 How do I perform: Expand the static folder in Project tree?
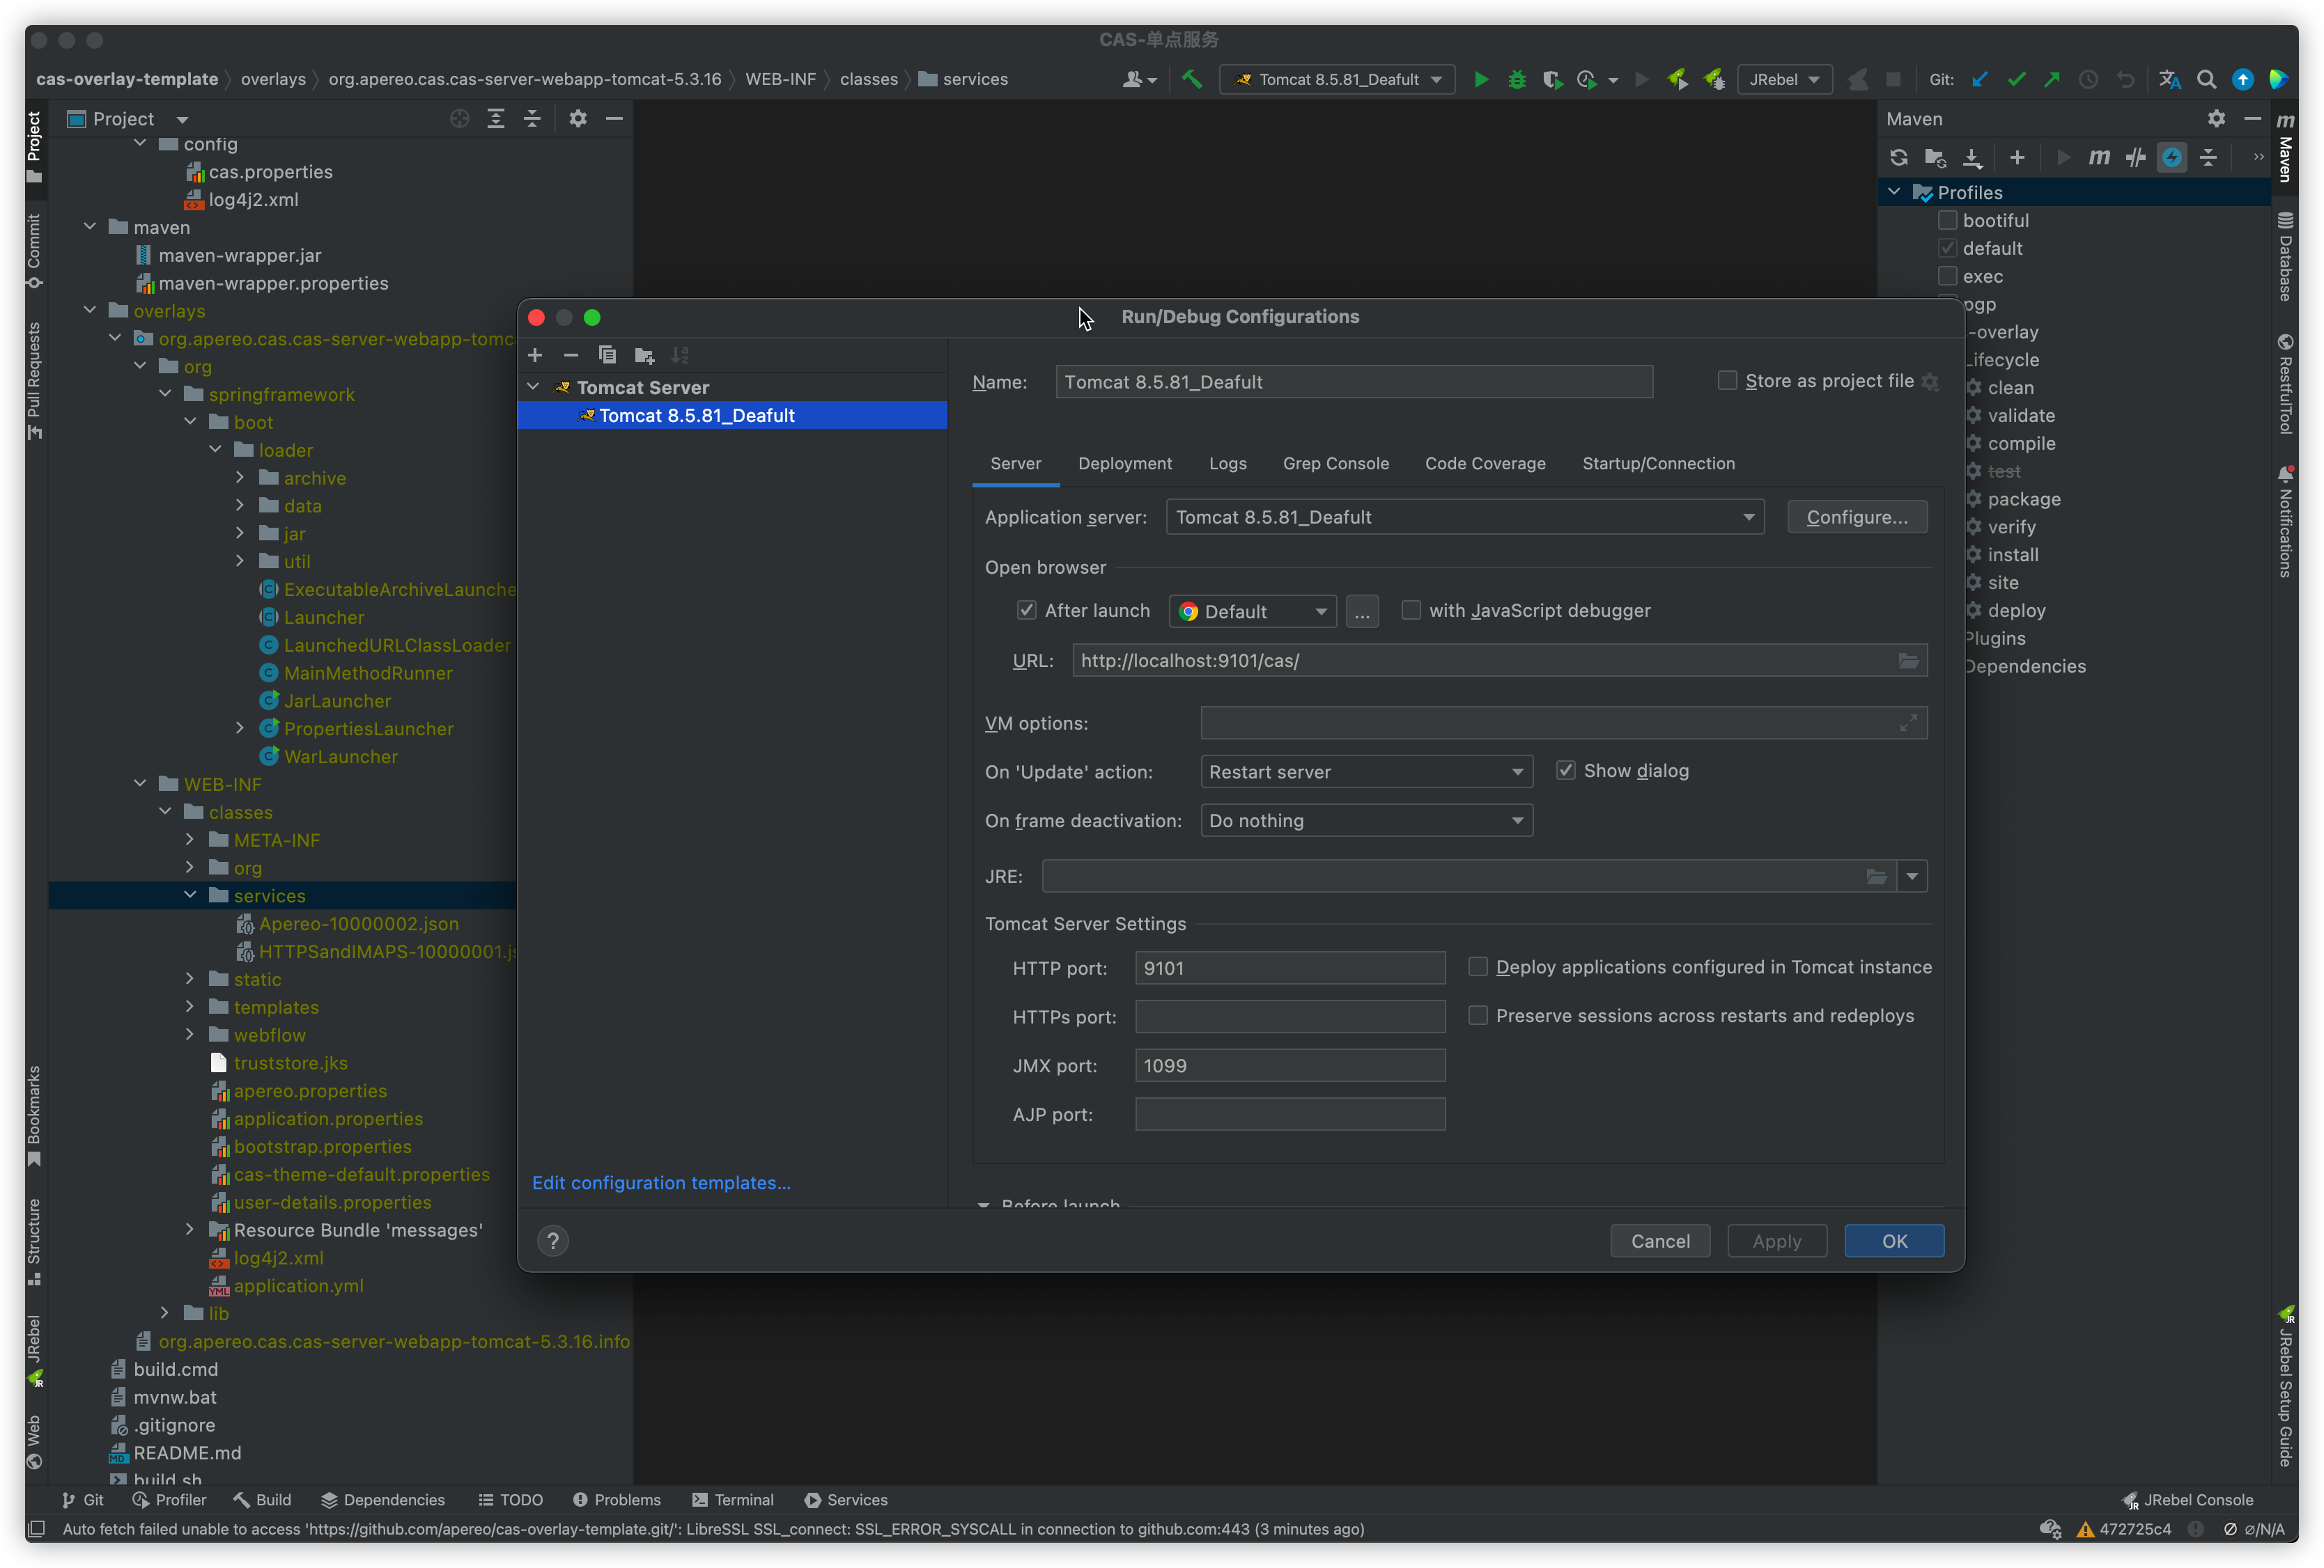[x=190, y=980]
